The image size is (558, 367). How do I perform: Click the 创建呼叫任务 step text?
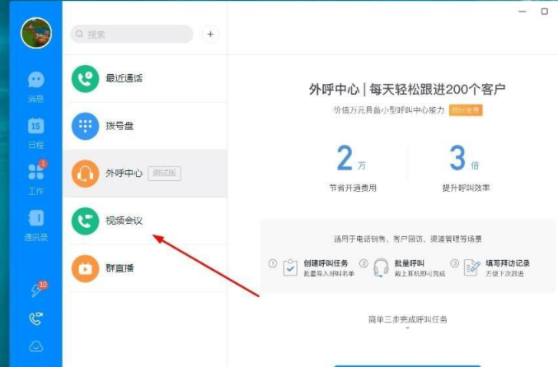pos(326,263)
